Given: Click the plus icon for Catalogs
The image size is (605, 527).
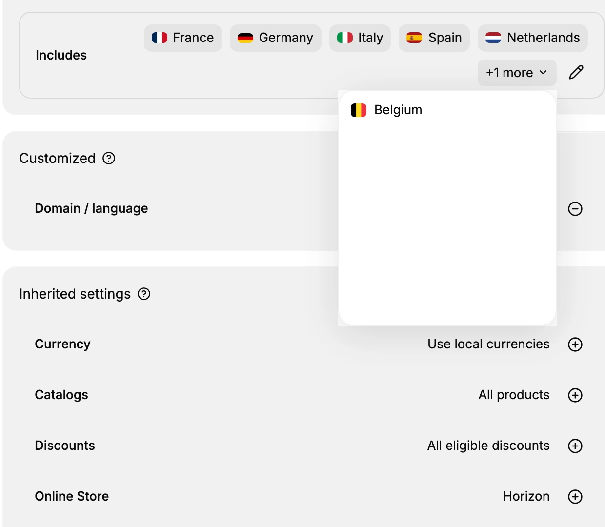Looking at the screenshot, I should pos(575,395).
